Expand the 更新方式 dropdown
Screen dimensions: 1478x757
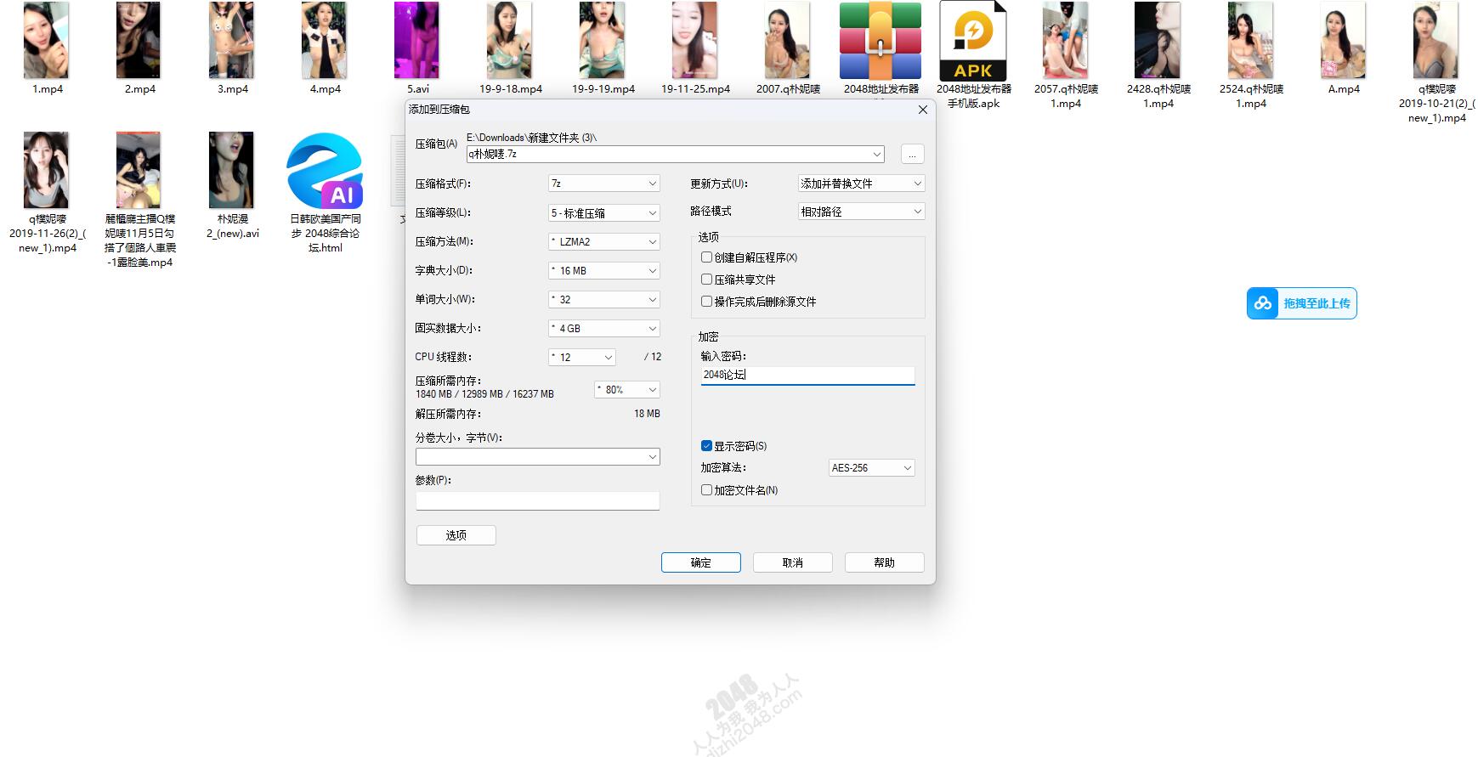point(861,184)
